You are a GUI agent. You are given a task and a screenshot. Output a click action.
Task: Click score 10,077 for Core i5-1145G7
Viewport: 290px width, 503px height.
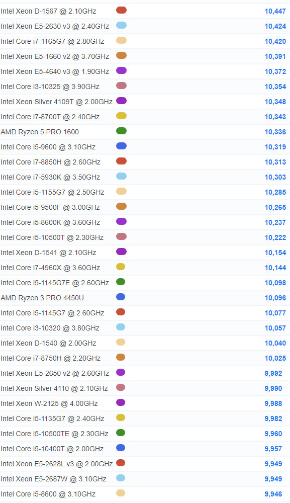coord(275,313)
